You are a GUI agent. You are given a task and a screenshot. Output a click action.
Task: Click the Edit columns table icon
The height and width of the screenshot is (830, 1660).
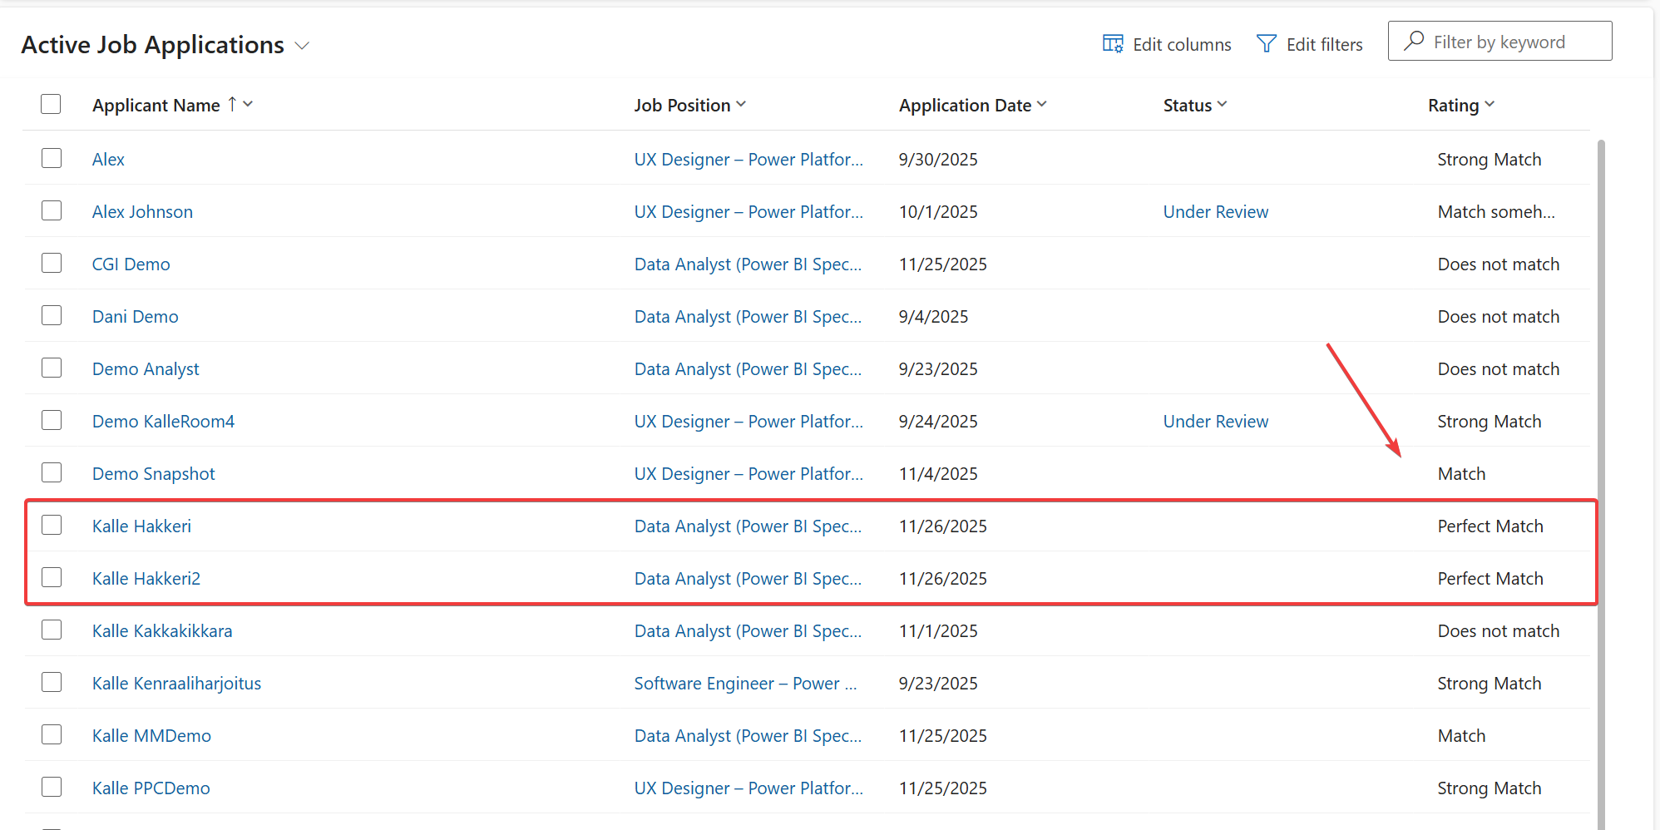[1112, 44]
